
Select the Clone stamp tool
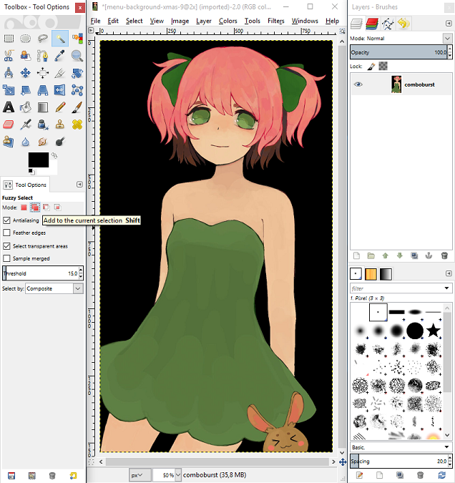[x=60, y=125]
